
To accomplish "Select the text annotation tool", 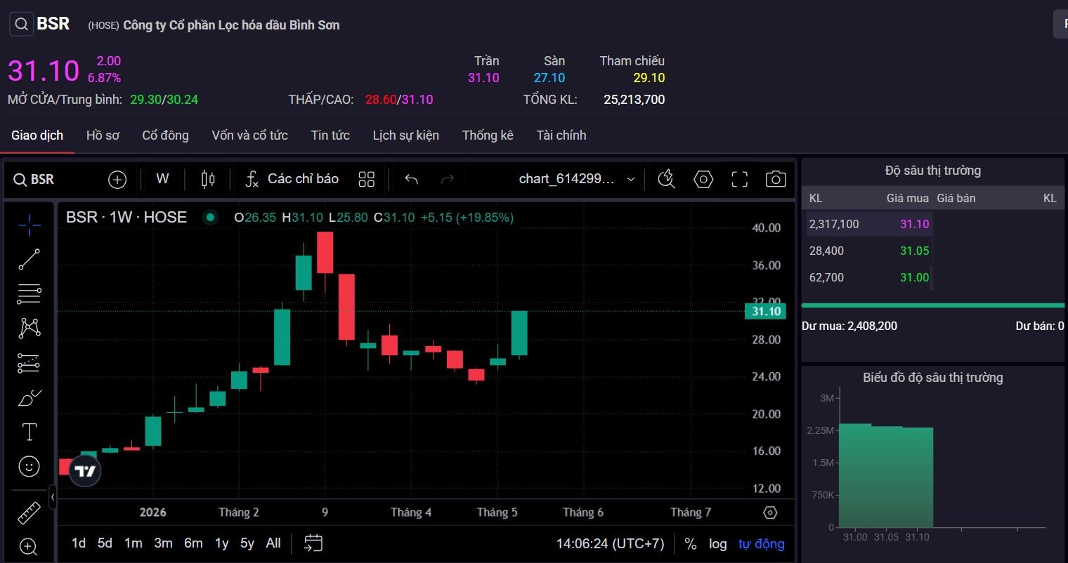I will coord(29,432).
